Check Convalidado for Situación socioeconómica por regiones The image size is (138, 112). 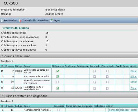[107, 82]
